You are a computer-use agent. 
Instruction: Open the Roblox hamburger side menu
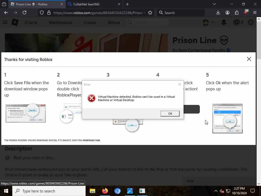(x=5, y=22)
